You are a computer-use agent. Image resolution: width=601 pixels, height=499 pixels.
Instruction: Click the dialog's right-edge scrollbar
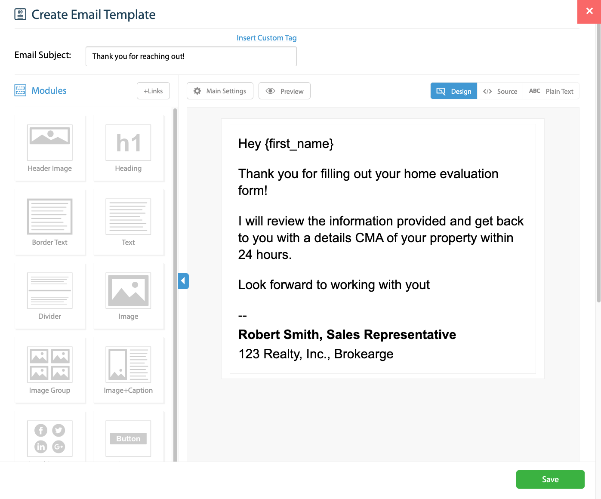[x=598, y=163]
